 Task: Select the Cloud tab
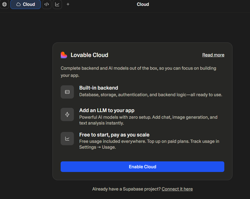[25, 4]
